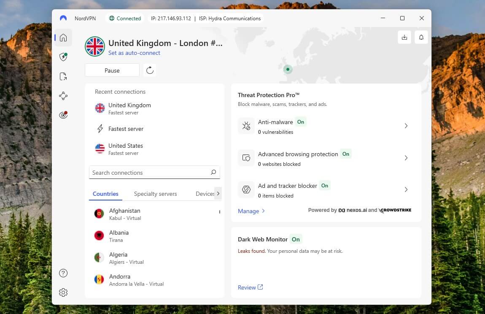Open the Meshnet panel in the sidebar

click(63, 95)
